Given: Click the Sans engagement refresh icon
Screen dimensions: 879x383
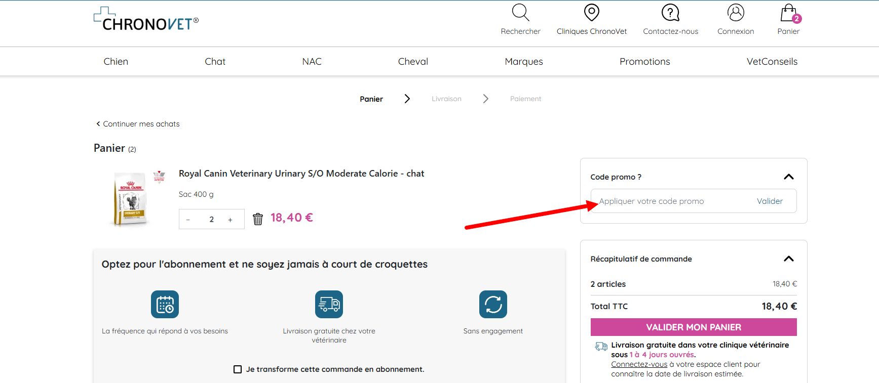Looking at the screenshot, I should click(493, 304).
